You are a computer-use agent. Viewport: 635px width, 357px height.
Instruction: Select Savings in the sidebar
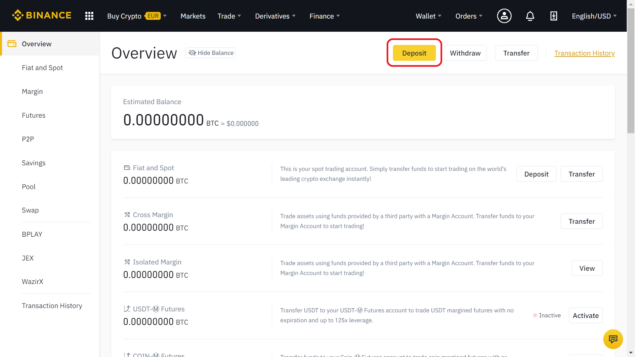[x=50, y=163]
